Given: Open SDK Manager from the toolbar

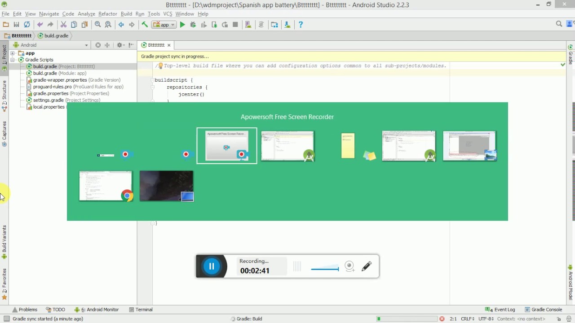Looking at the screenshot, I should (x=287, y=25).
